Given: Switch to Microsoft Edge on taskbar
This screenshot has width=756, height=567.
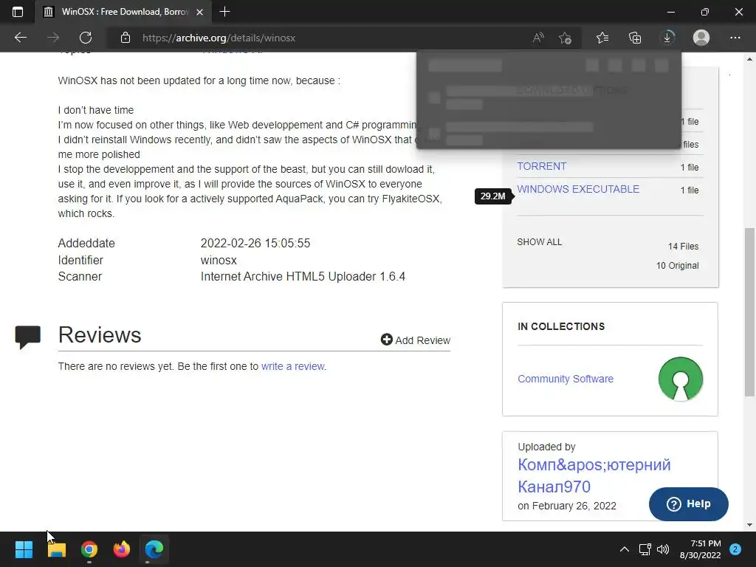Looking at the screenshot, I should click(154, 549).
